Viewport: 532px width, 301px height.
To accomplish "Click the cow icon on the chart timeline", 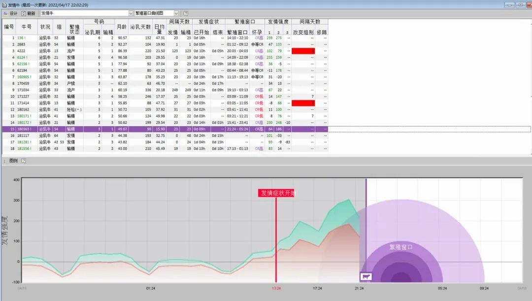I will 366,277.
